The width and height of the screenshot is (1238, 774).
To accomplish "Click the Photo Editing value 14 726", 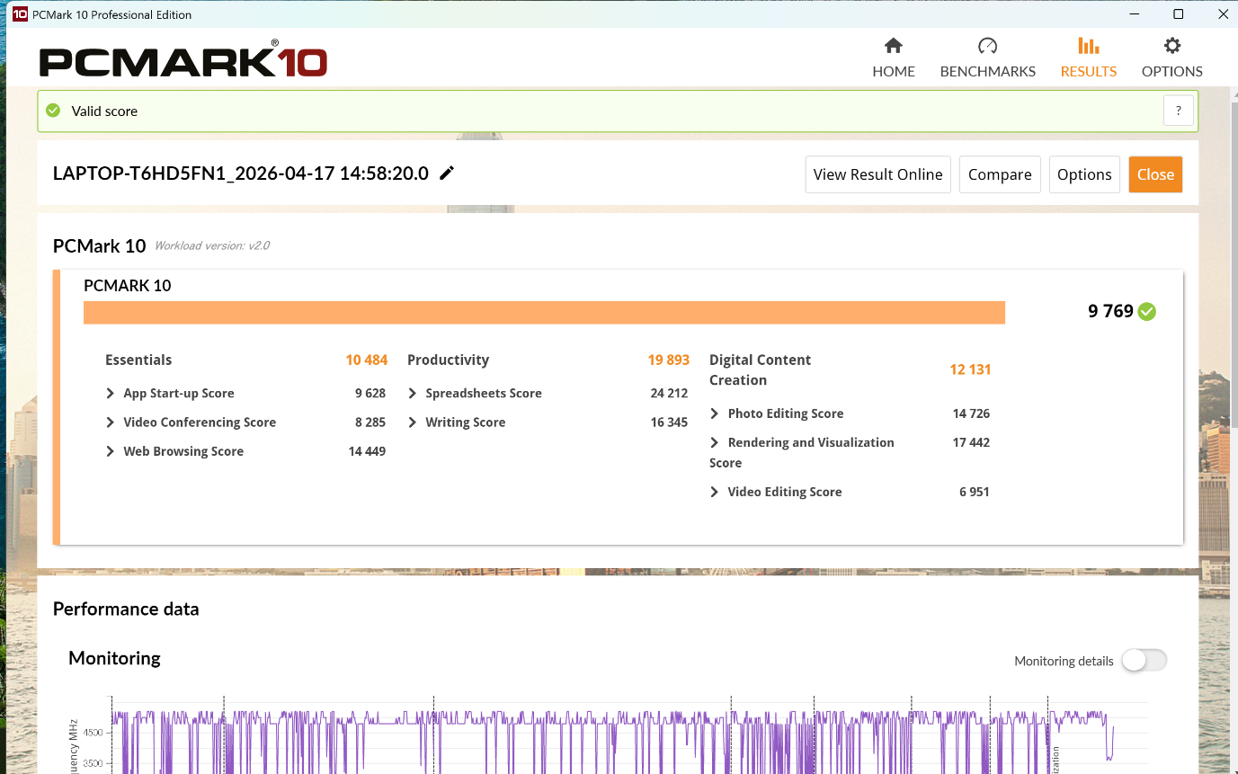I will pyautogui.click(x=971, y=414).
